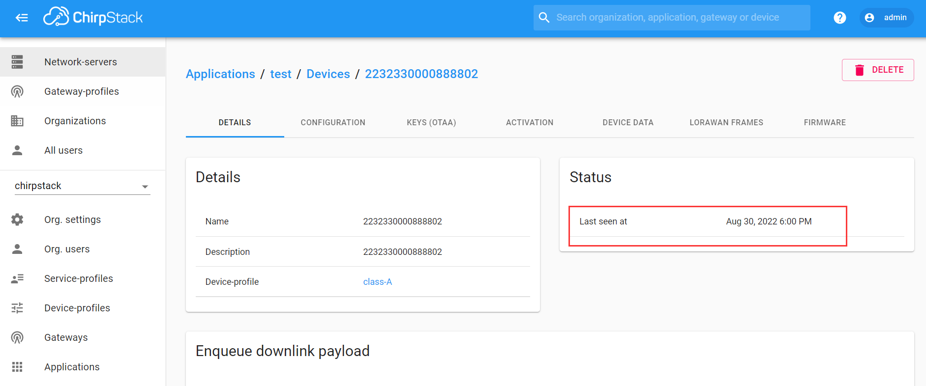
Task: Open help via the question mark icon
Action: point(839,18)
